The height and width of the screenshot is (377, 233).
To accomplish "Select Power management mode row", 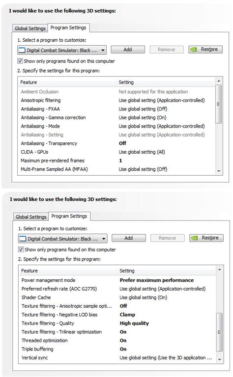I will pos(117,280).
